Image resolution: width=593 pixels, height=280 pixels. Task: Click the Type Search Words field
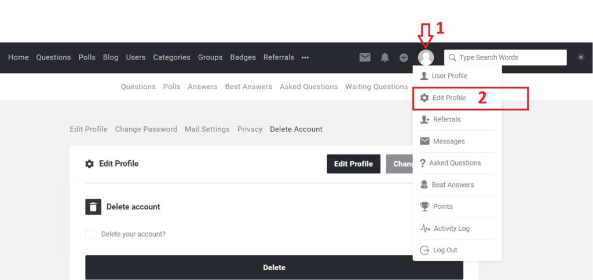click(505, 57)
